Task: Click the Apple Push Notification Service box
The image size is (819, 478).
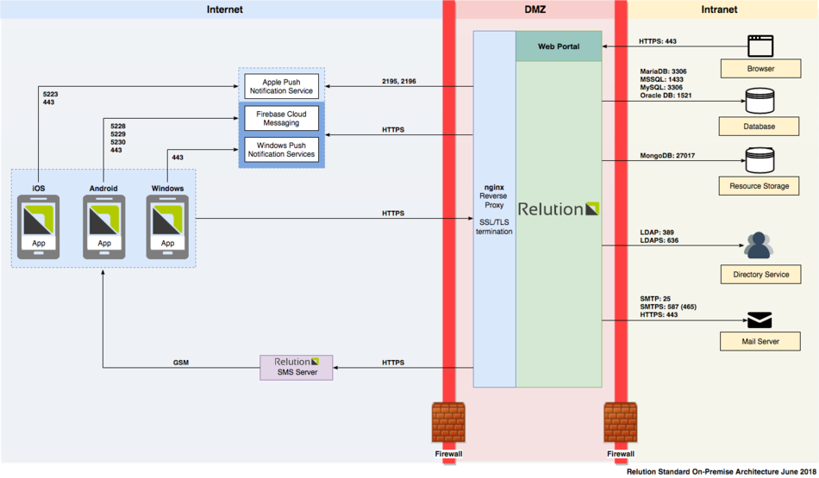Action: [x=282, y=86]
